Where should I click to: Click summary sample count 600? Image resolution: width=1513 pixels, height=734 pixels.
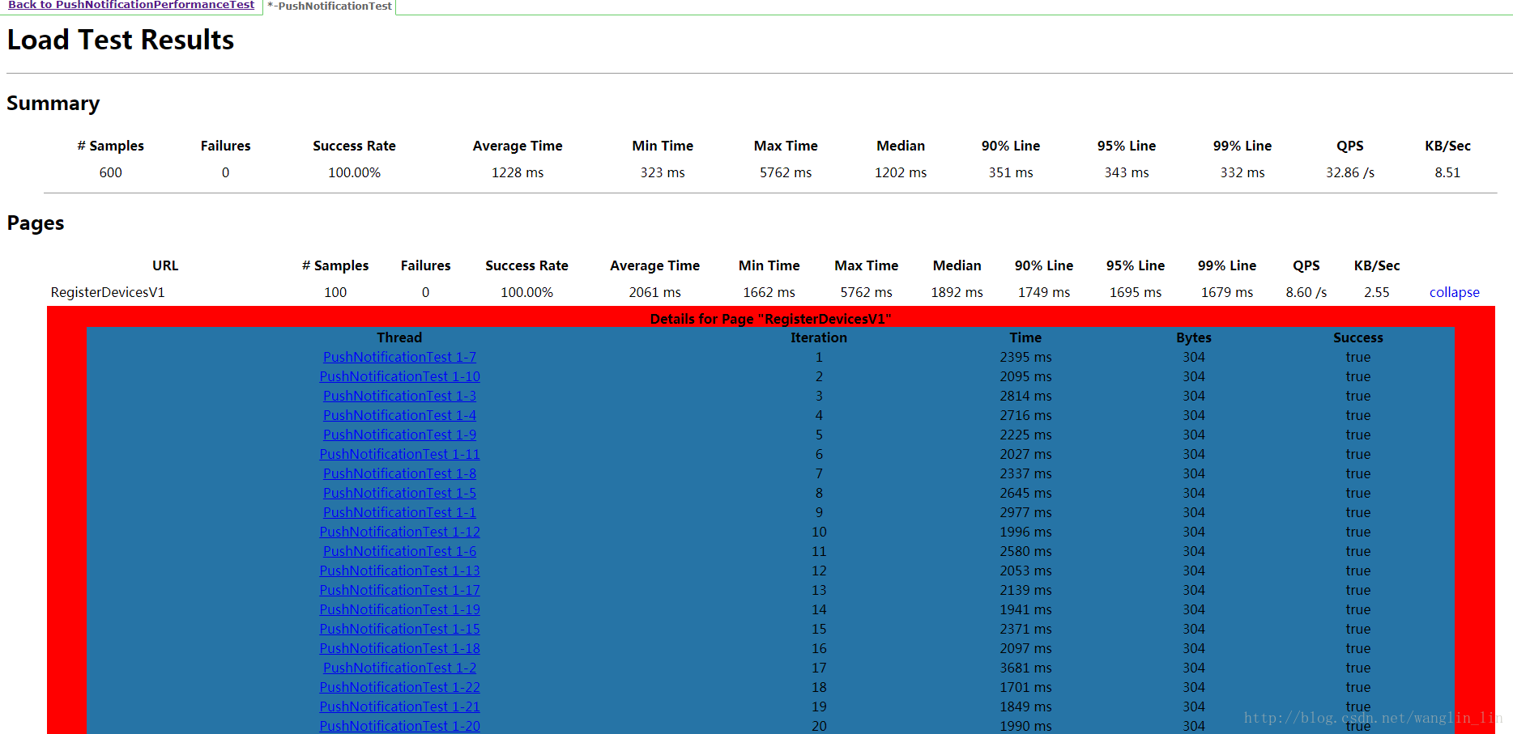click(111, 172)
